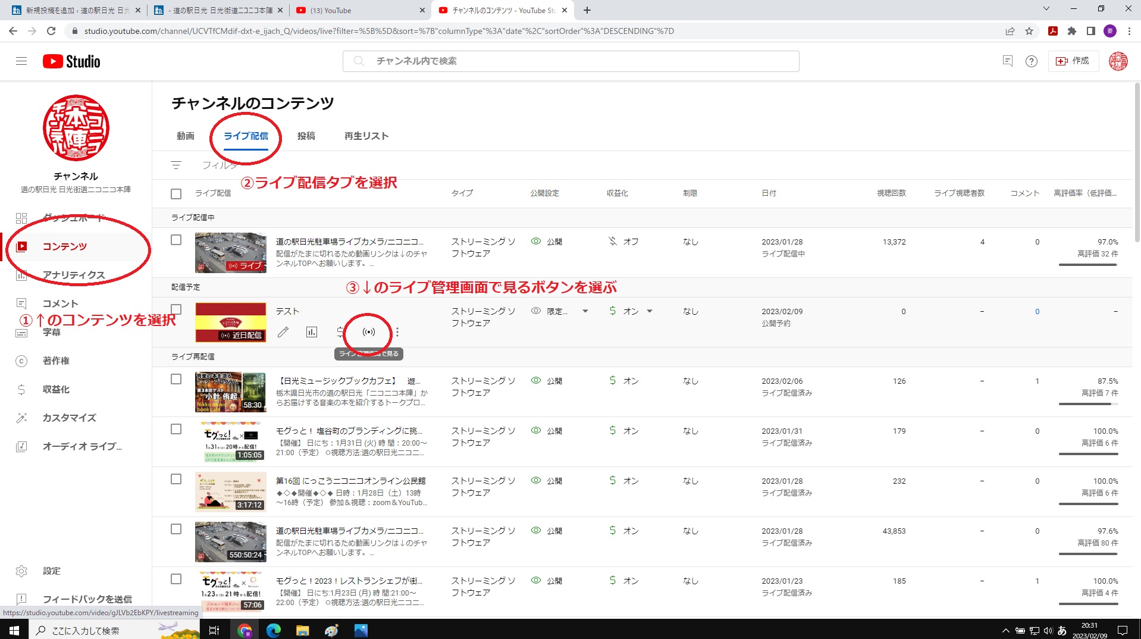Image resolution: width=1141 pixels, height=639 pixels.
Task: Open the customize magic wand icon
Action: click(21, 418)
